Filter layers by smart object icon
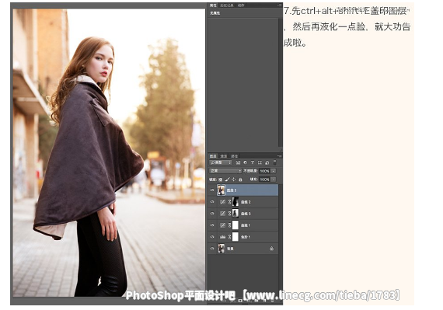Viewport: 443px width, 310px height. tap(267, 162)
